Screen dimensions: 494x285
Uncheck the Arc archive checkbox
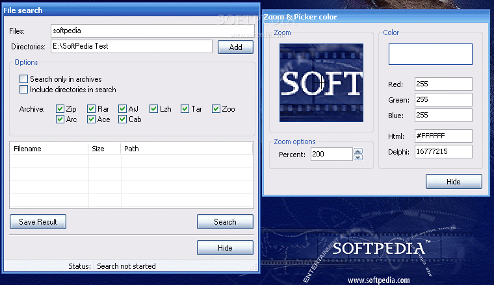(60, 119)
